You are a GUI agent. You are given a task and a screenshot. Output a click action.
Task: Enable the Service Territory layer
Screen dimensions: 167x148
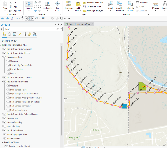[5, 126]
